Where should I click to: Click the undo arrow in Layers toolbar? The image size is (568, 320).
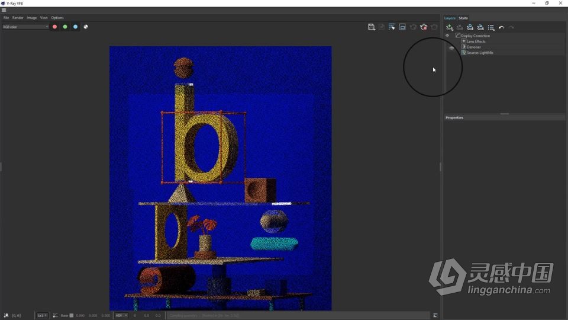pos(501,28)
